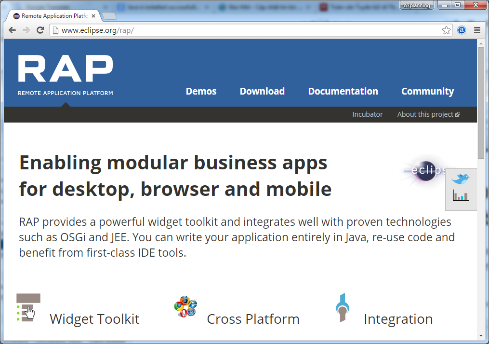This screenshot has width=489, height=344.
Task: Click the scrollbar down arrow
Action: 481,336
